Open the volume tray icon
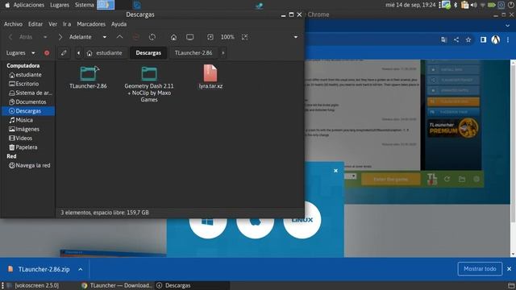This screenshot has height=290, width=516. point(474,5)
